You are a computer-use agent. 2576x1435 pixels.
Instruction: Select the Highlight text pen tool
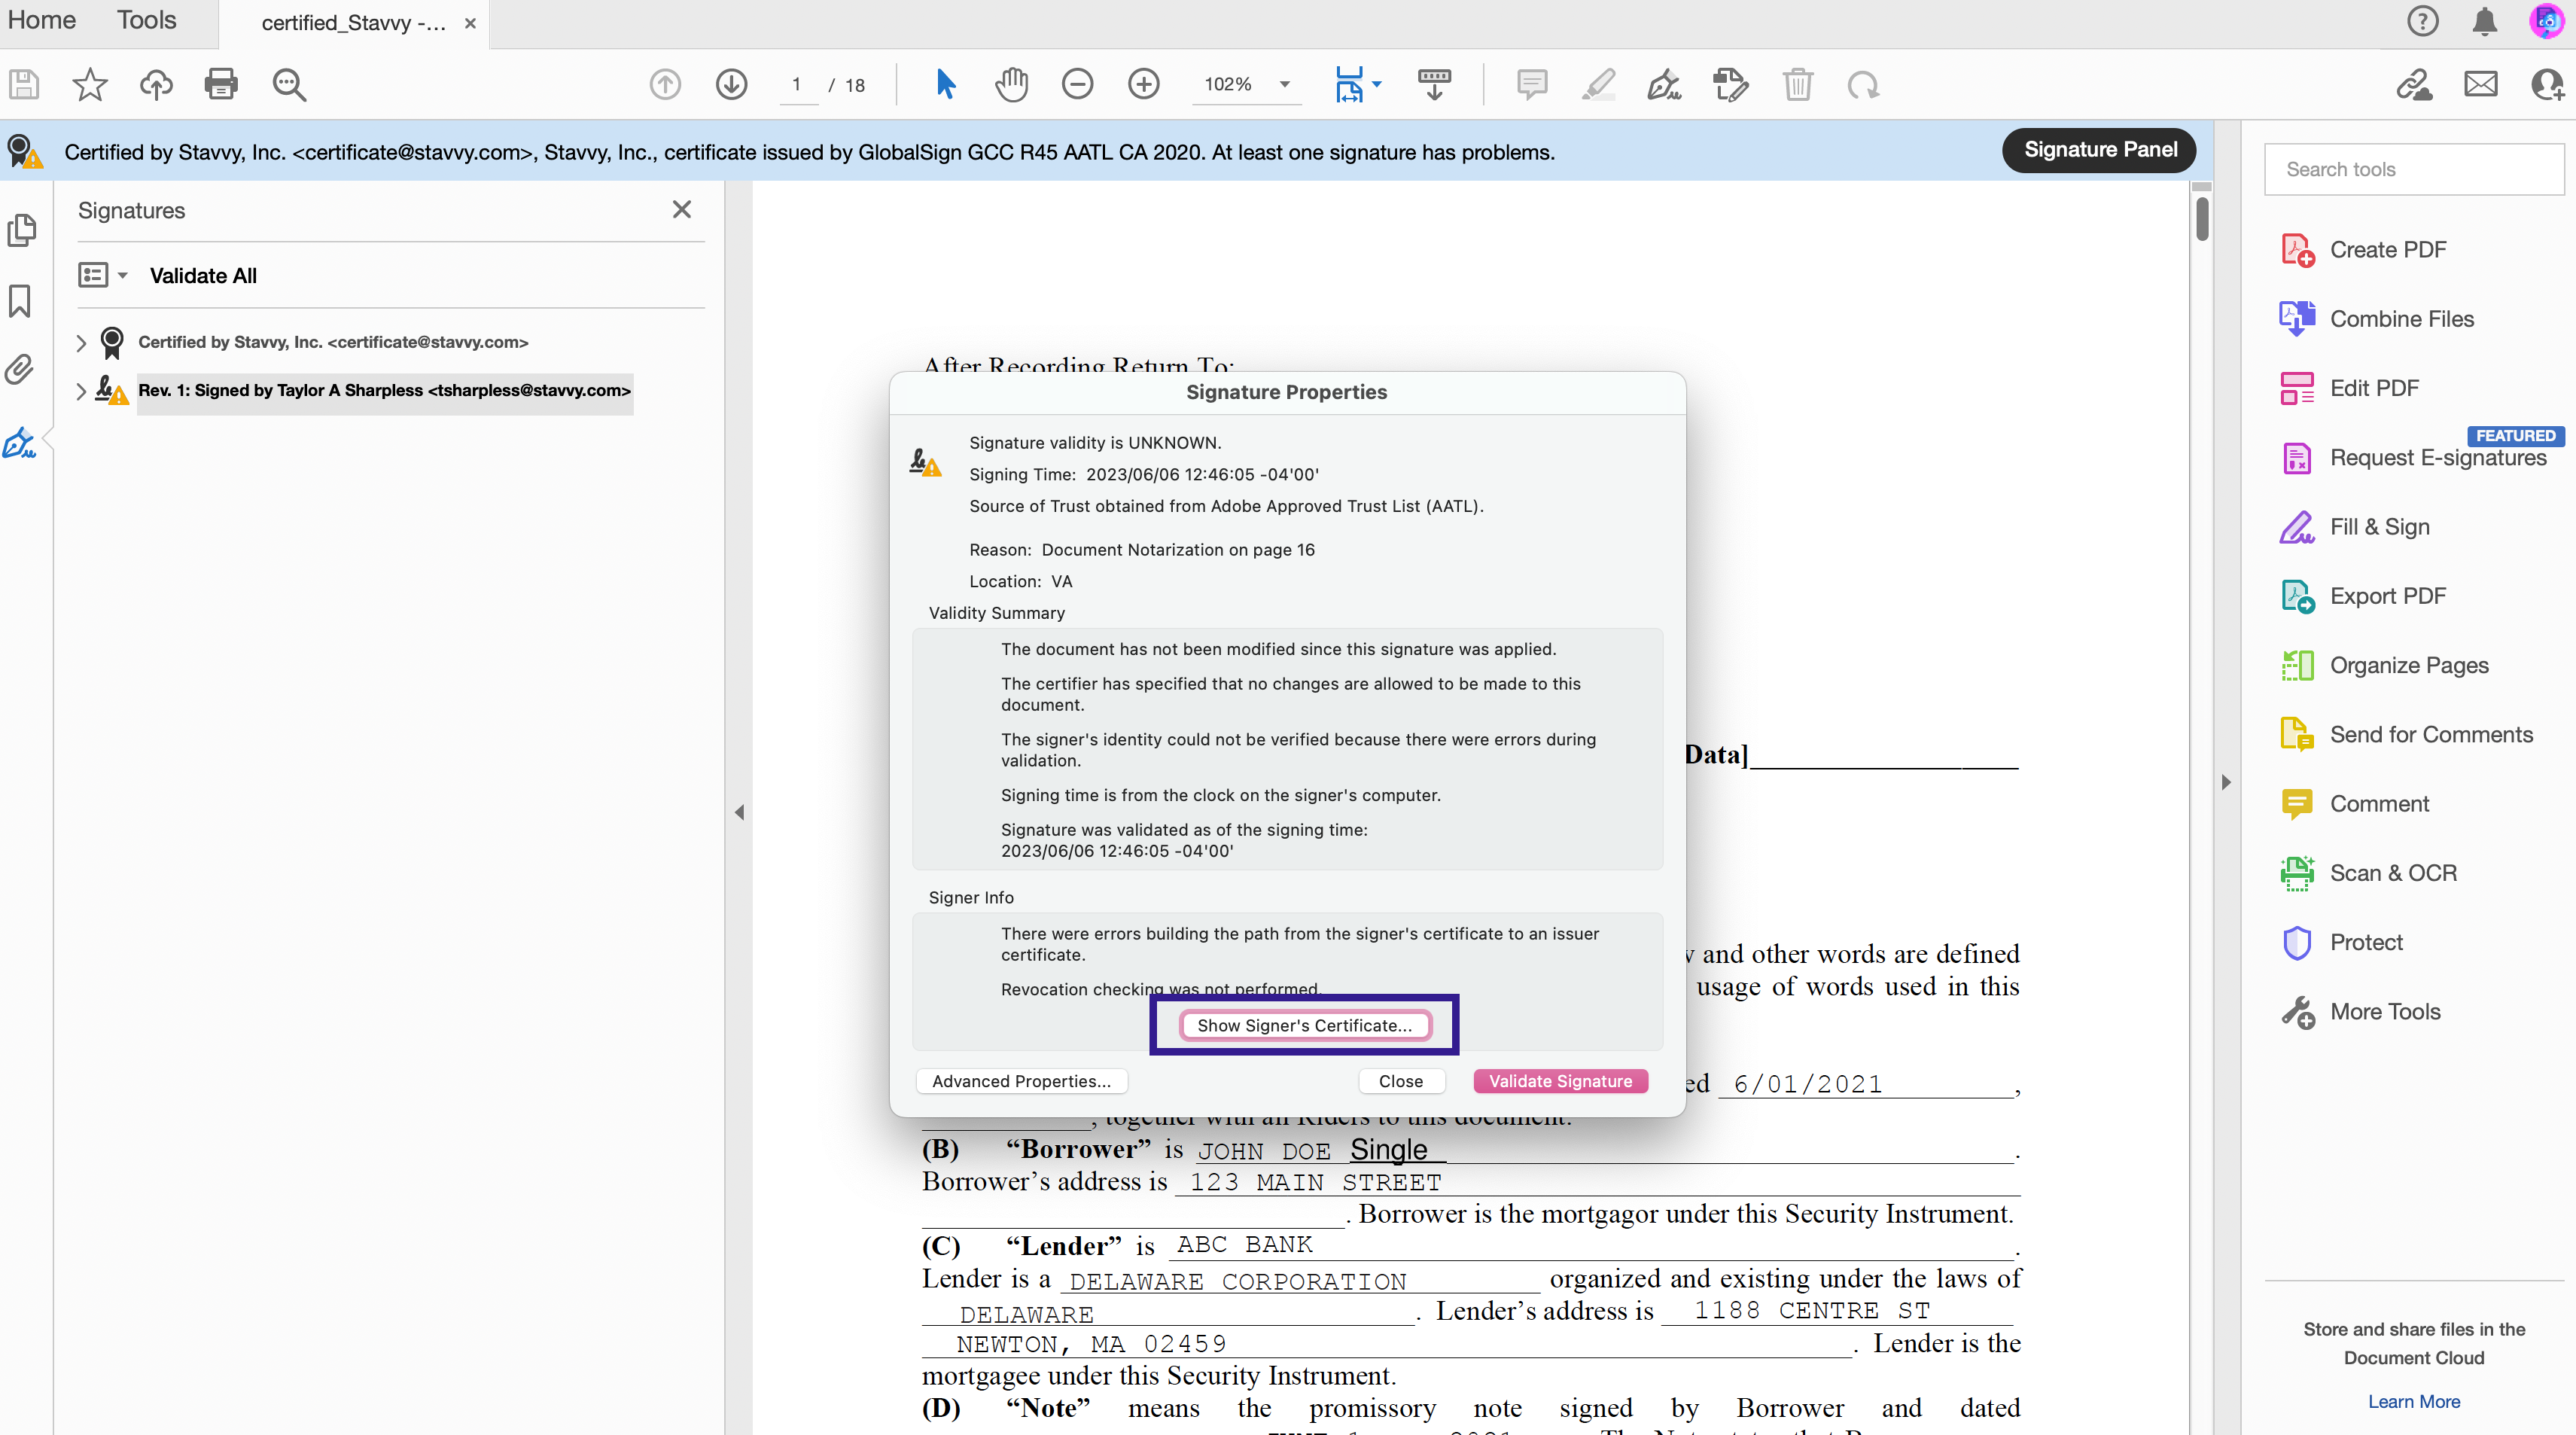1598,84
